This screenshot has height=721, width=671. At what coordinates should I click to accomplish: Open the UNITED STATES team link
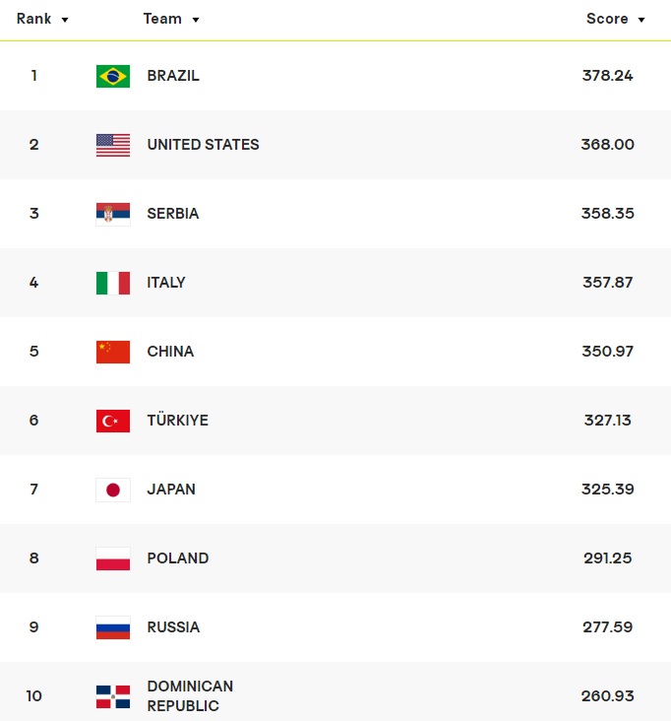coord(203,145)
